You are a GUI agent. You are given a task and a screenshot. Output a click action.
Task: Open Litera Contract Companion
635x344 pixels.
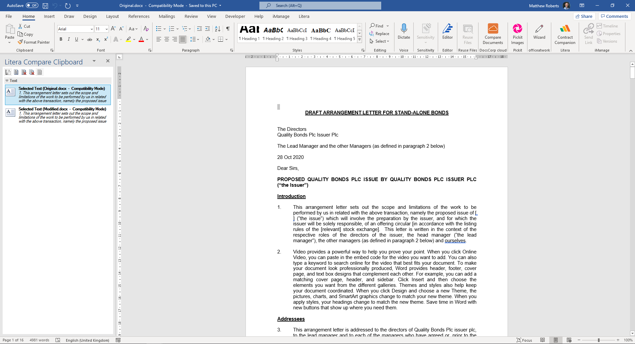pyautogui.click(x=565, y=34)
